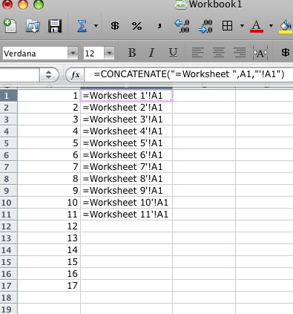The height and width of the screenshot is (314, 293).
Task: Apply percent style format
Action: click(136, 26)
